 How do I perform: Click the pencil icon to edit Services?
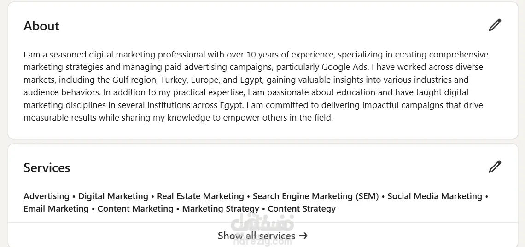coord(495,167)
